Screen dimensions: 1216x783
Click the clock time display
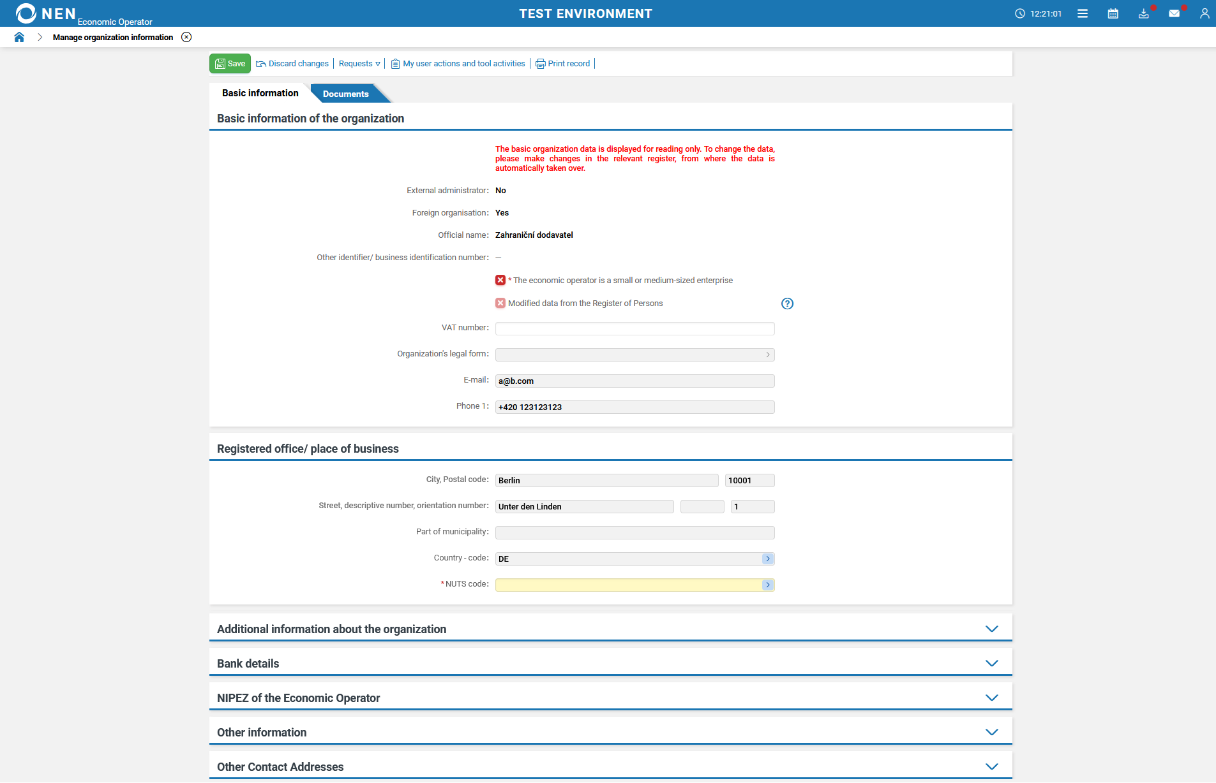point(1039,13)
